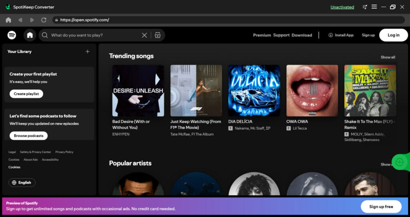Open the Browse icon beside search

coord(158,35)
